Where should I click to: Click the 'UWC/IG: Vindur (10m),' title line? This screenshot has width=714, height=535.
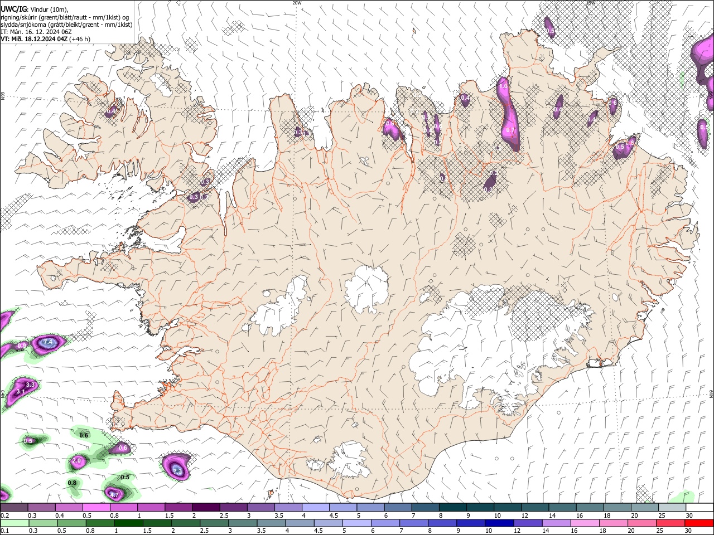34,8
